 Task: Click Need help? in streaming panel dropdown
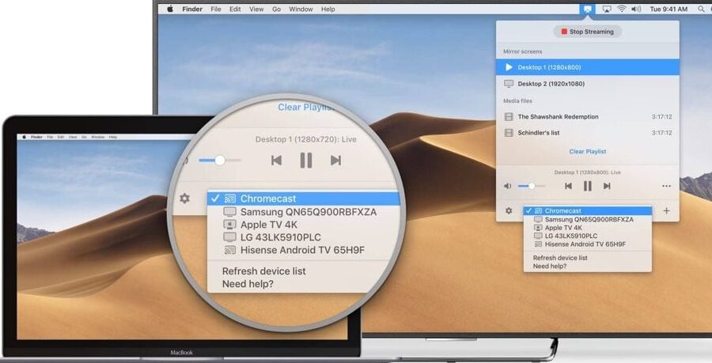pyautogui.click(x=550, y=266)
